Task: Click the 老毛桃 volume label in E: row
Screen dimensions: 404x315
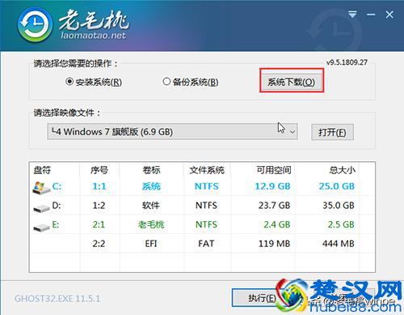Action: pyautogui.click(x=151, y=224)
